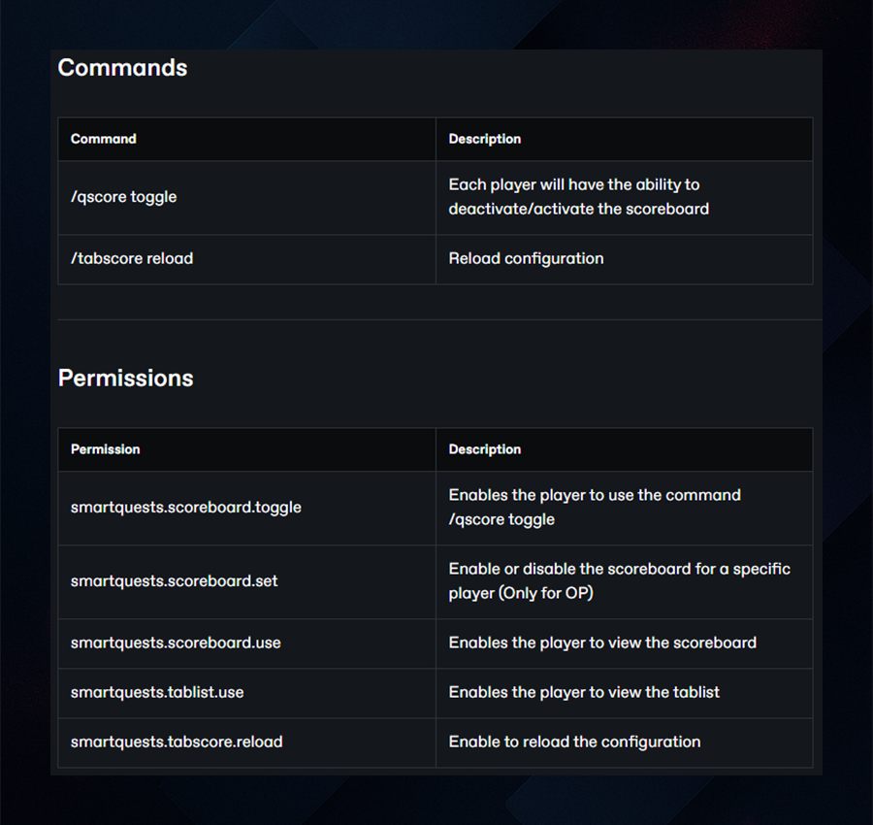The image size is (873, 825).
Task: Select smartquests.scoreboard.set permission text
Action: (175, 581)
